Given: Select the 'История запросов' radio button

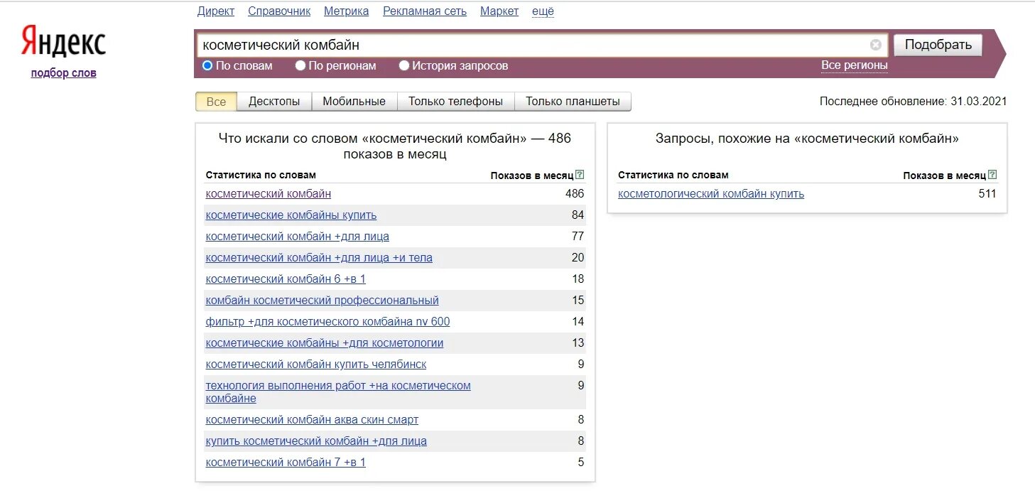Looking at the screenshot, I should 404,65.
